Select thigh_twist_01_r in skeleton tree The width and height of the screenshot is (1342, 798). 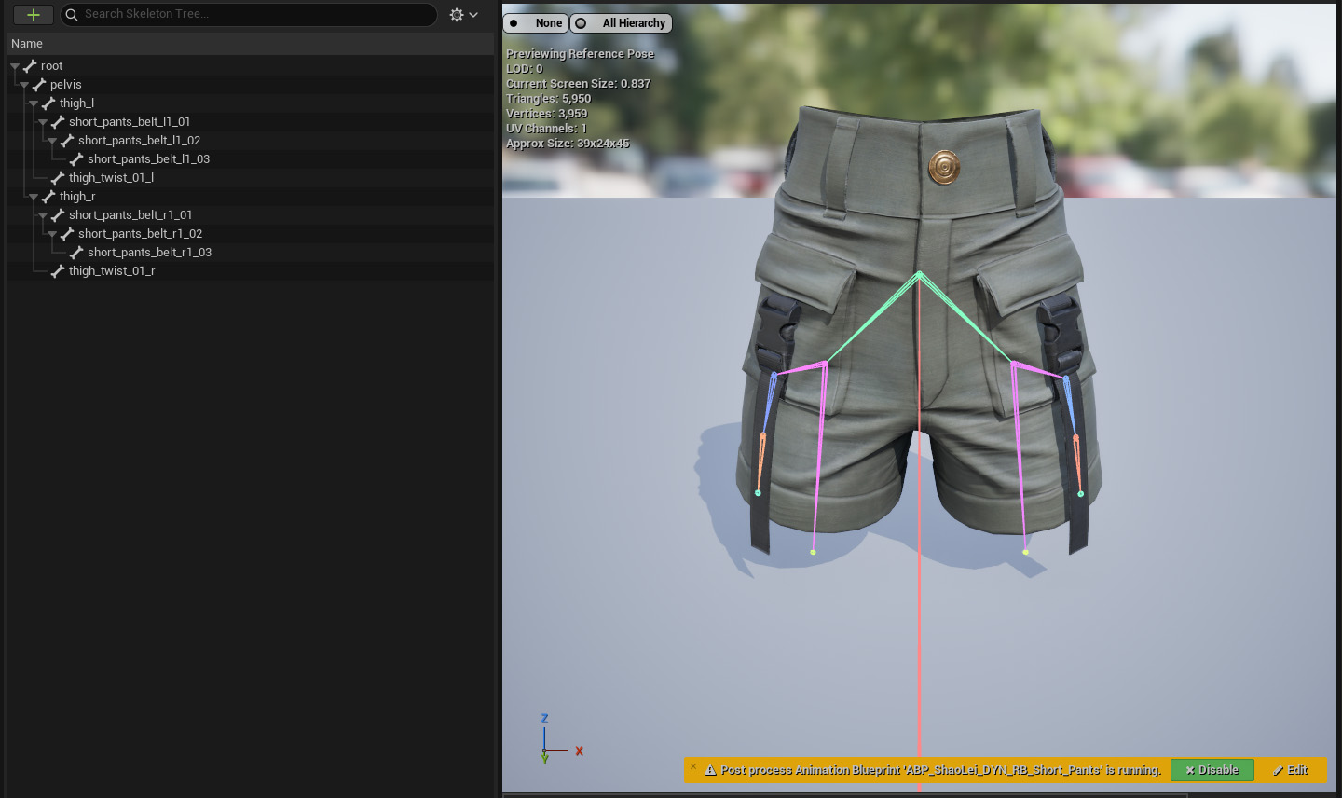pyautogui.click(x=112, y=271)
